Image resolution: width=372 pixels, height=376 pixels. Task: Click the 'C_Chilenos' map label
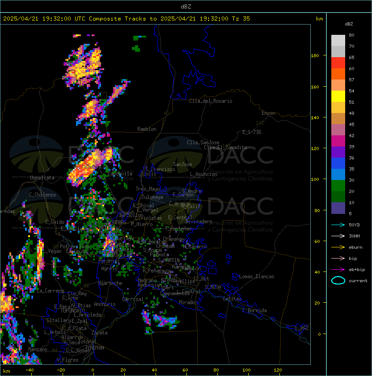pyautogui.click(x=42, y=195)
